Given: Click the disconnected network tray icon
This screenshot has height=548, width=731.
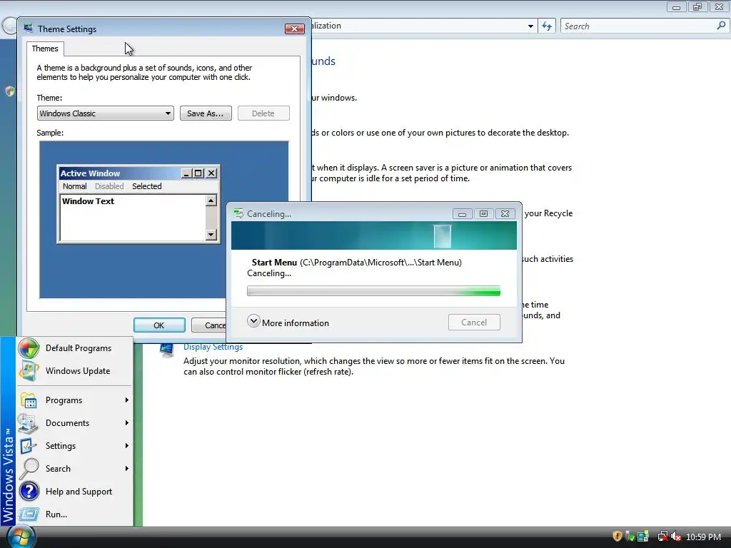Looking at the screenshot, I should (x=662, y=537).
